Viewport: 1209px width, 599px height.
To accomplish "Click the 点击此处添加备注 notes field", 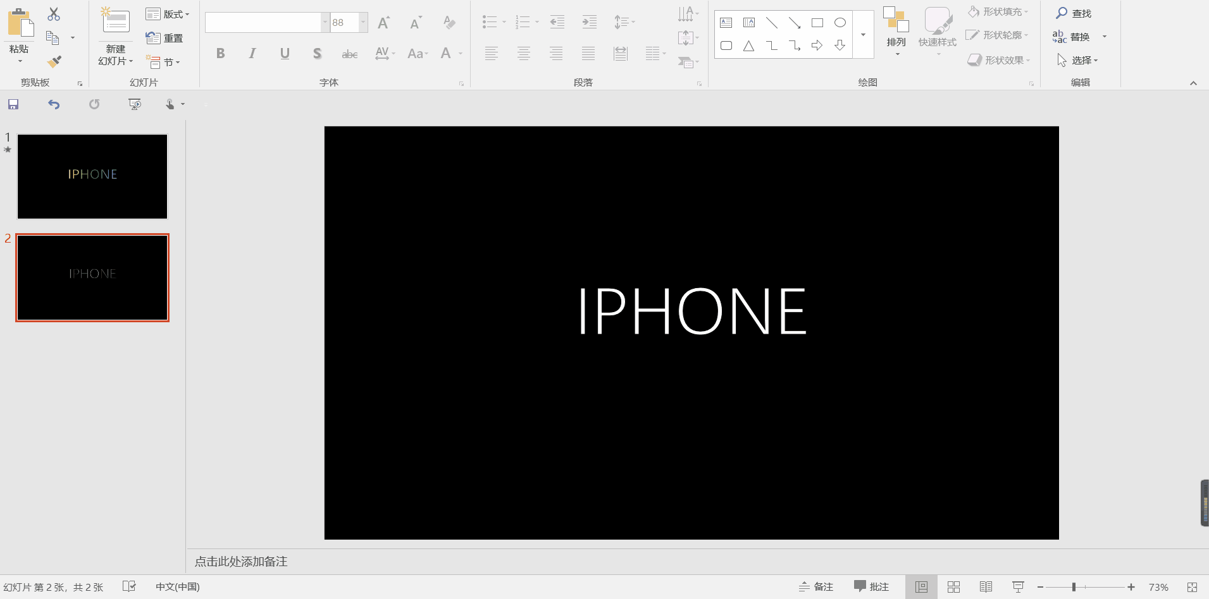I will tap(240, 562).
